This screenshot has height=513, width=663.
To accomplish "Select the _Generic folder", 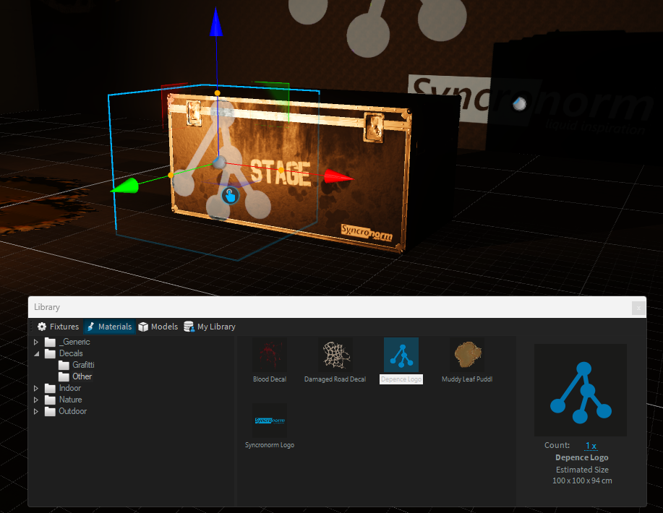I will coord(68,342).
